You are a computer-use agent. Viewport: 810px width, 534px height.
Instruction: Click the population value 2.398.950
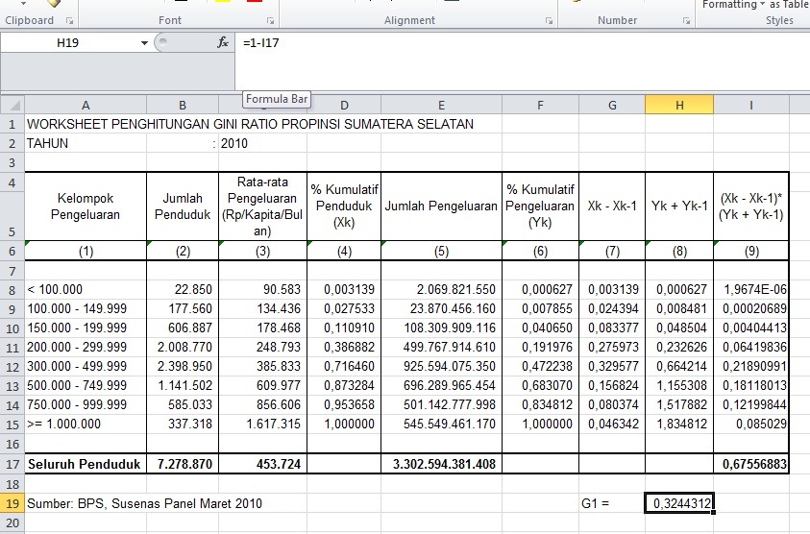(x=183, y=366)
